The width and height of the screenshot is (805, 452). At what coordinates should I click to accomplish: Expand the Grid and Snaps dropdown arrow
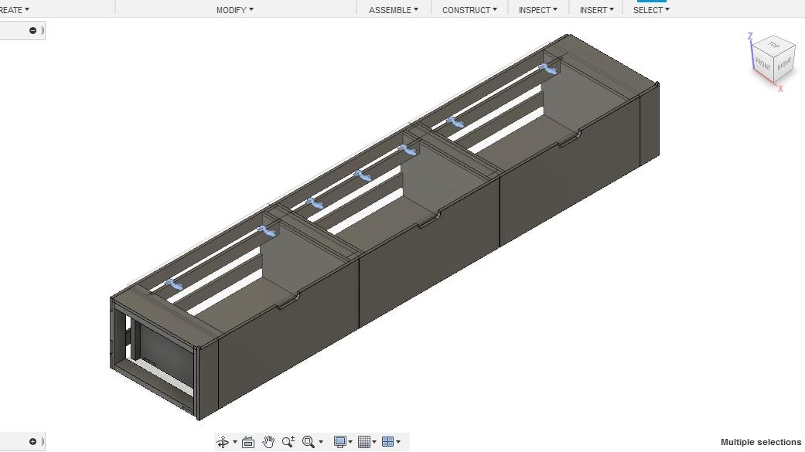(374, 442)
